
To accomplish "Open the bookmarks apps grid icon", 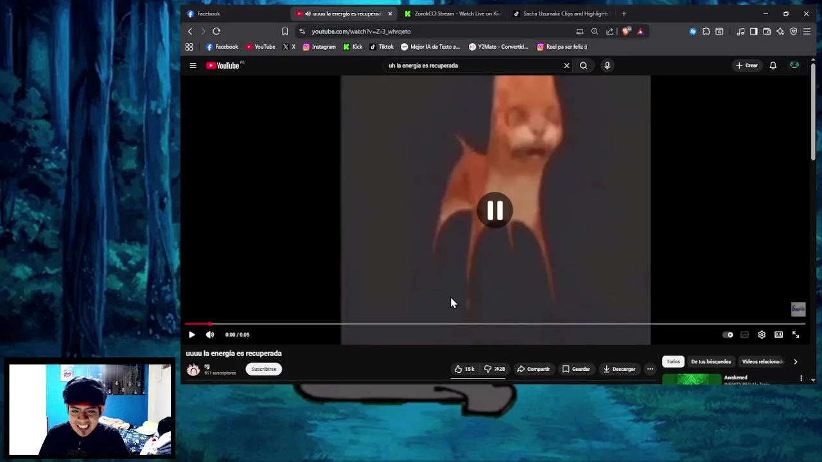I will tap(189, 47).
